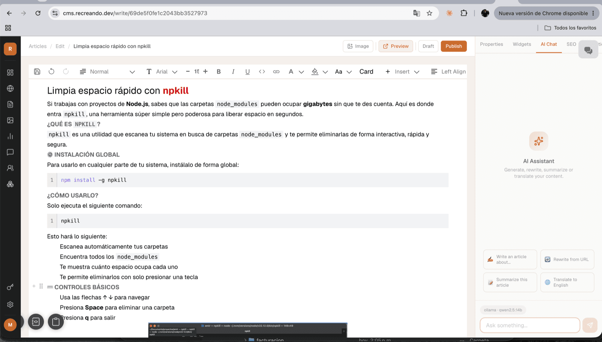Screen dimensions: 602x342
Task: Open the SEO tab
Action: point(571,44)
